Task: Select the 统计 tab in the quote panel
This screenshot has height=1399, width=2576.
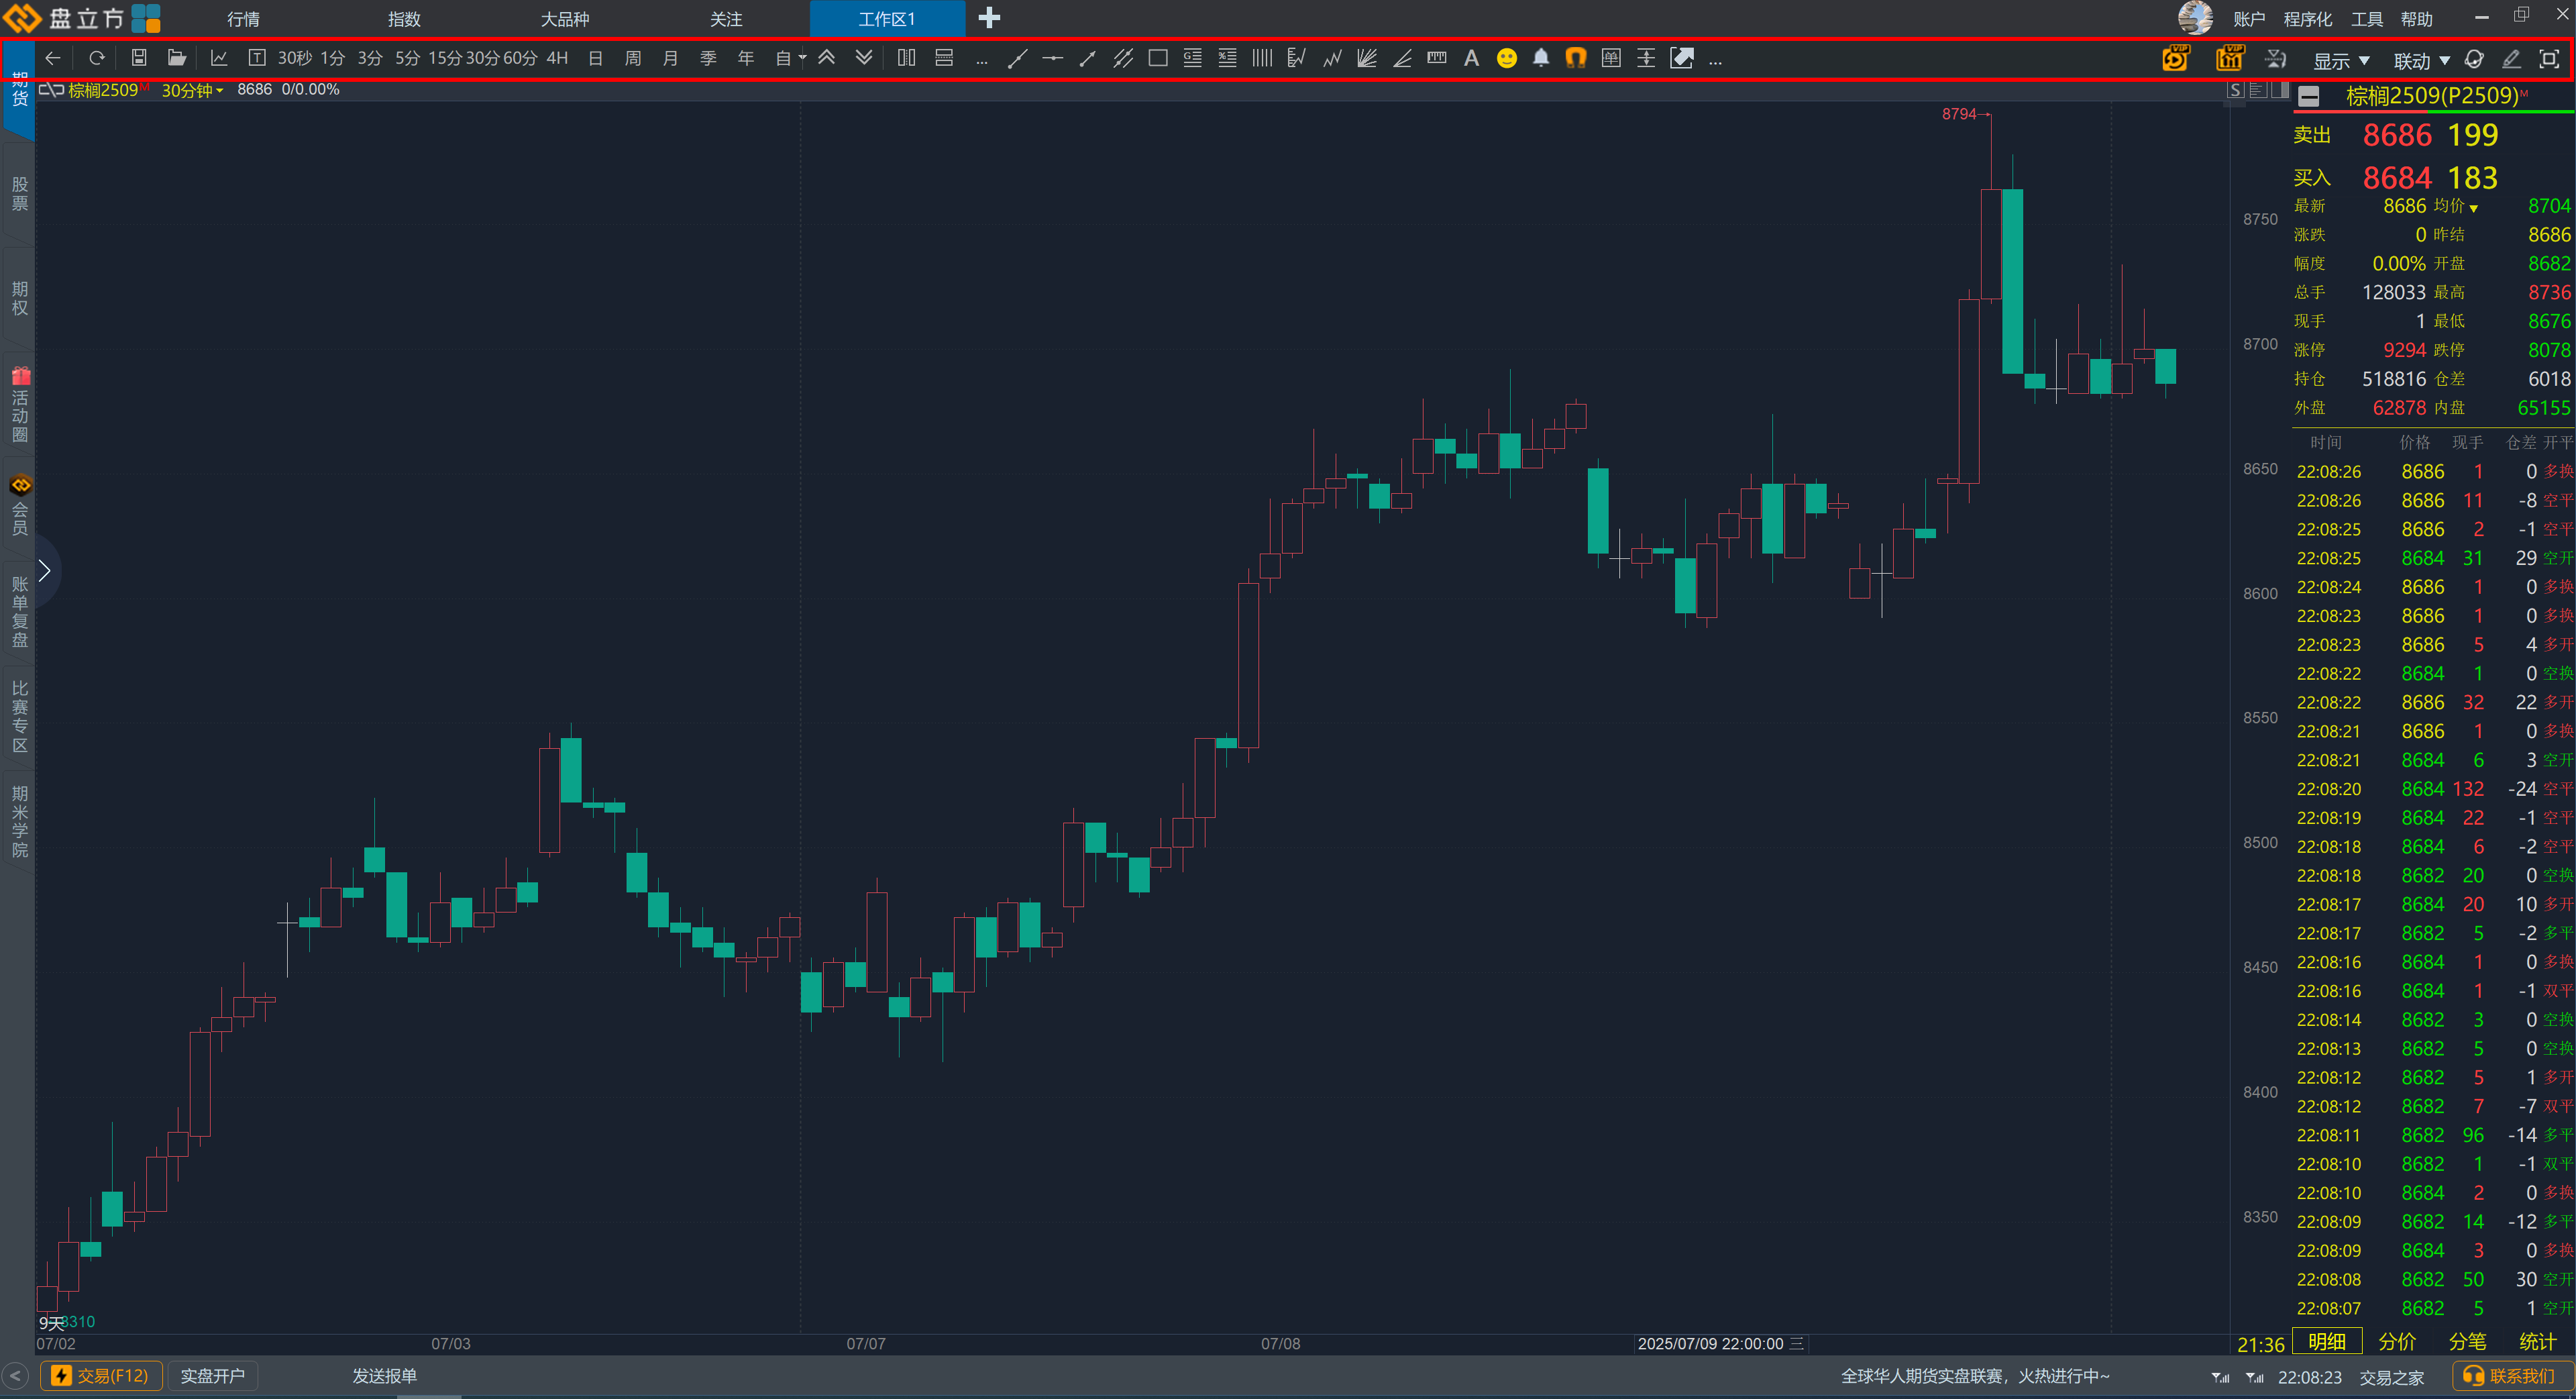Action: 2538,1342
